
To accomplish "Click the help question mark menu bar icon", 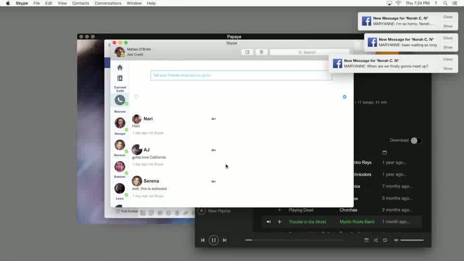I will tap(435, 3).
